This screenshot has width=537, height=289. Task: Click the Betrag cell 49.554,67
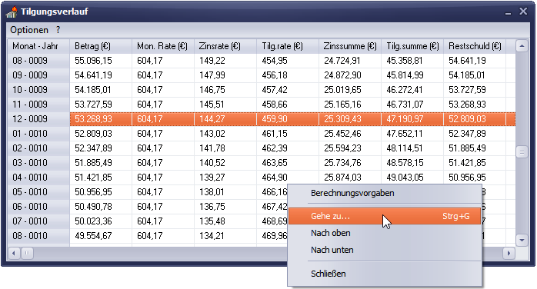pyautogui.click(x=101, y=236)
